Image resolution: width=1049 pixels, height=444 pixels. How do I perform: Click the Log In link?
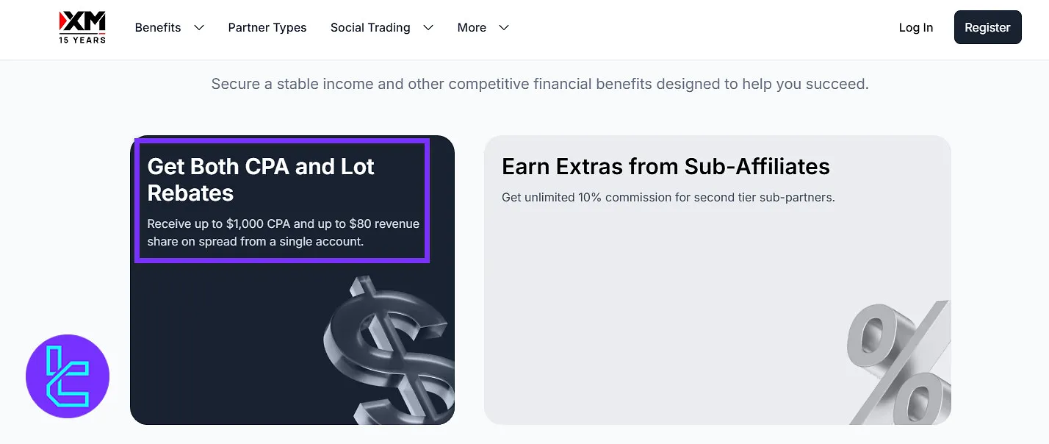916,28
